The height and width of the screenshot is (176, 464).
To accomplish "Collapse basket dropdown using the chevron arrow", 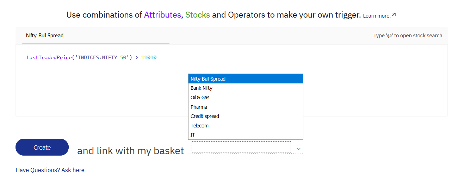I will [x=298, y=149].
